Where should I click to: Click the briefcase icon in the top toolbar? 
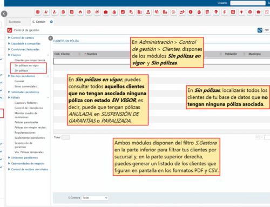point(106,12)
